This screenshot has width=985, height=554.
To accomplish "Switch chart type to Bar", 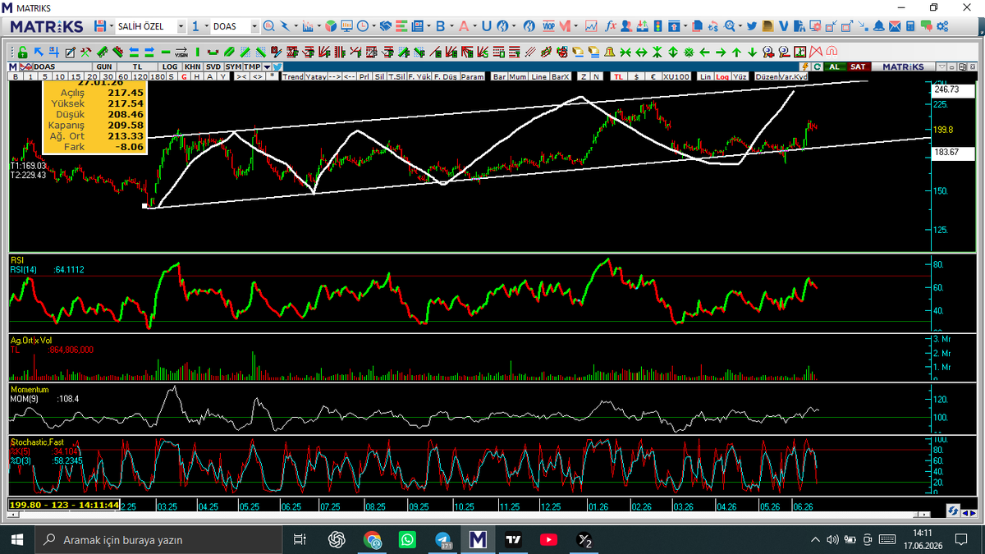I will [499, 76].
